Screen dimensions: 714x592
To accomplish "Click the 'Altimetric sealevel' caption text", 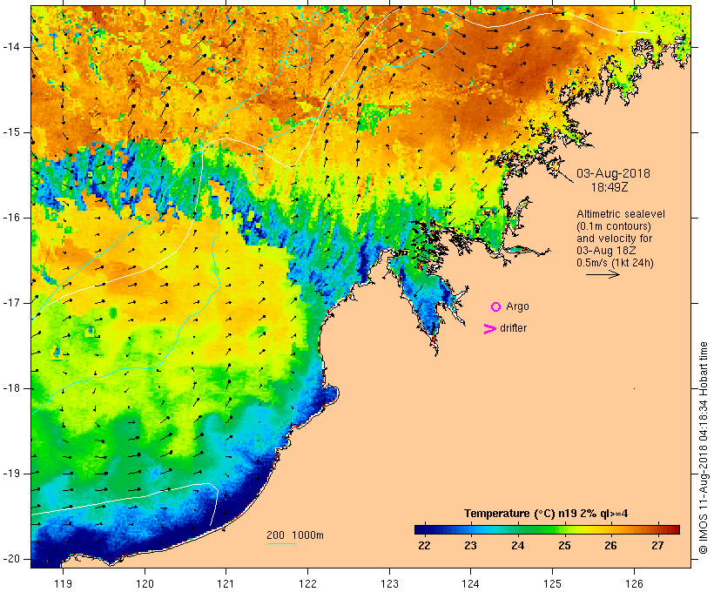I will (x=621, y=214).
